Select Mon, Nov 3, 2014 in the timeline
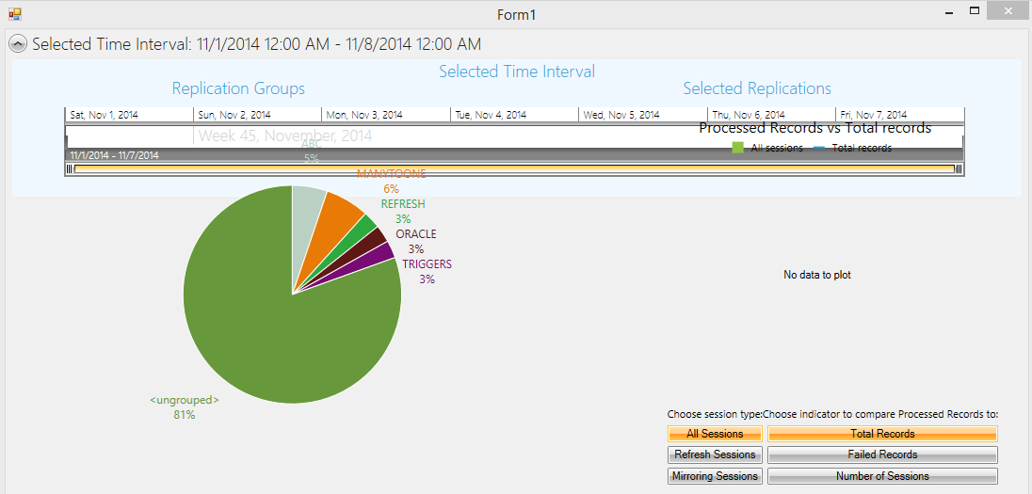1032x494 pixels. pyautogui.click(x=386, y=115)
